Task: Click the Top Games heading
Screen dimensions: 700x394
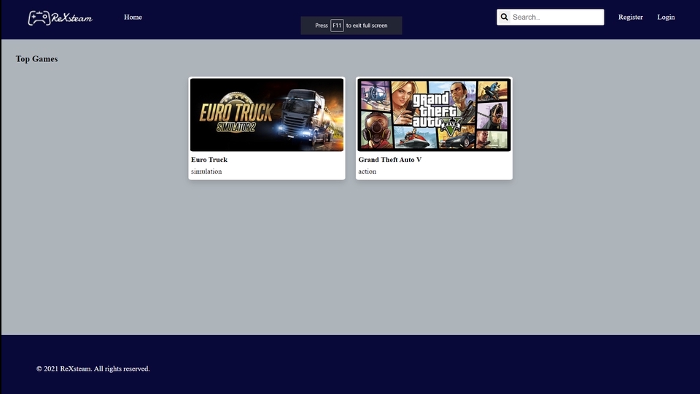Action: pyautogui.click(x=36, y=59)
